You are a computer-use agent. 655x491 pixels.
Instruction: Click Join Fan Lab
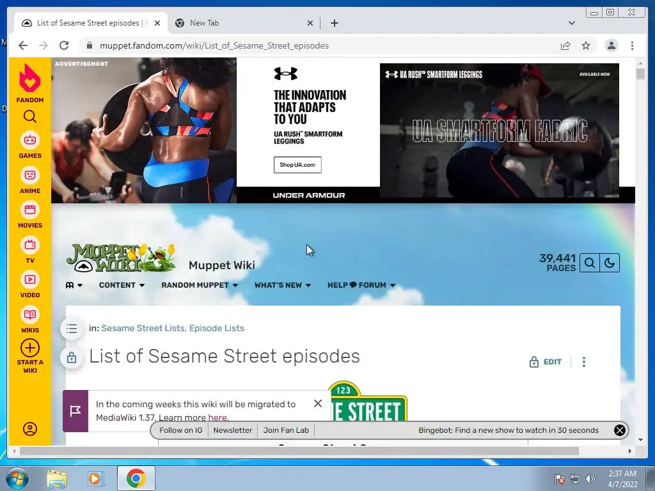(x=286, y=430)
